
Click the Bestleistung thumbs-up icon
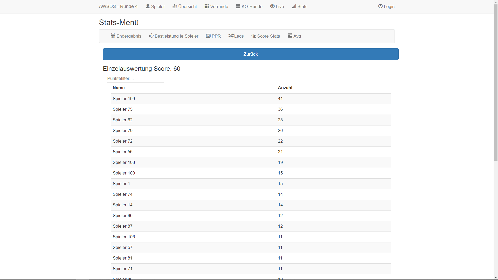pos(151,36)
